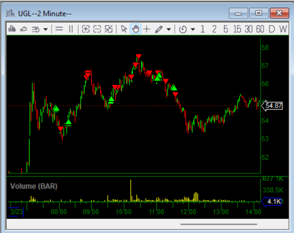Viewport: 294px width, 233px height.
Task: Click the 12:00 time axis label
Action: click(188, 212)
